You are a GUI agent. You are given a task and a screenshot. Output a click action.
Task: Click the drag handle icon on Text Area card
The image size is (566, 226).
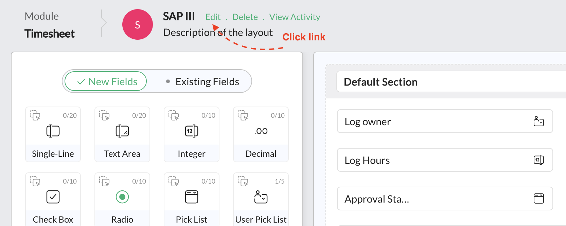104,115
